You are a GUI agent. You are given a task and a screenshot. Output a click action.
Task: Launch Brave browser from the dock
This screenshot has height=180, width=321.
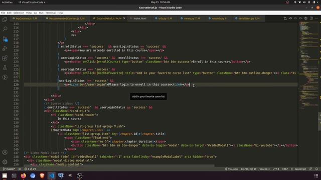click(42, 175)
